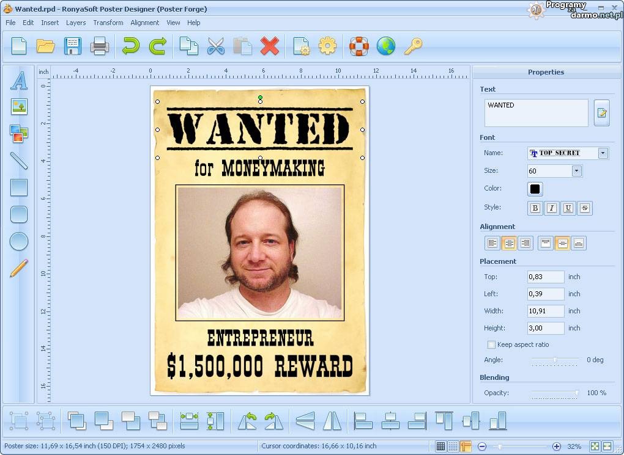The image size is (624, 455).
Task: Open the Transform menu
Action: tap(108, 23)
